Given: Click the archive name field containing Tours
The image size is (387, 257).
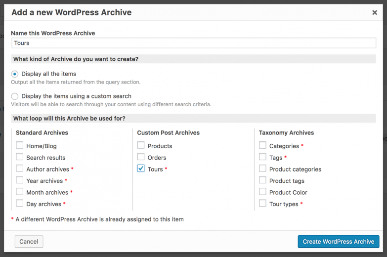Looking at the screenshot, I should [194, 43].
